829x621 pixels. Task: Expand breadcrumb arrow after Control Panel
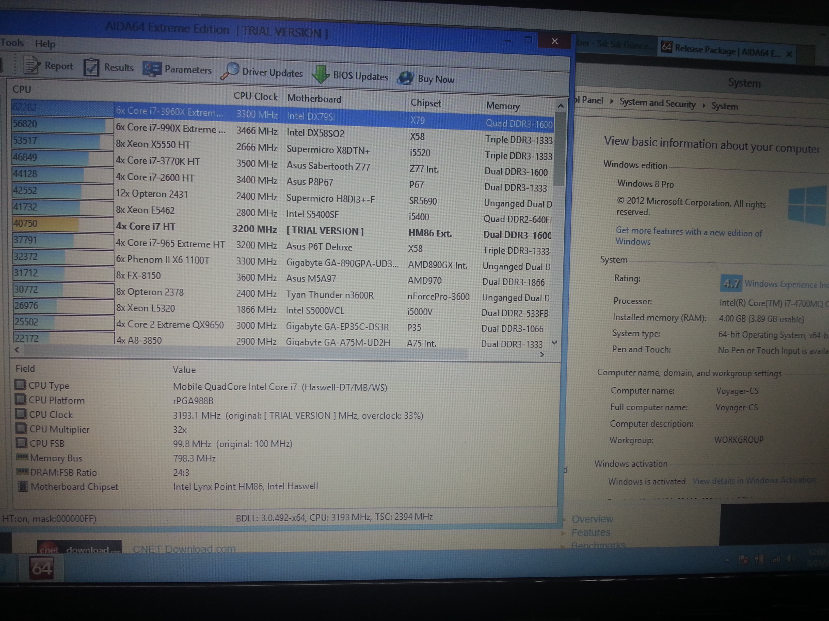[x=612, y=101]
